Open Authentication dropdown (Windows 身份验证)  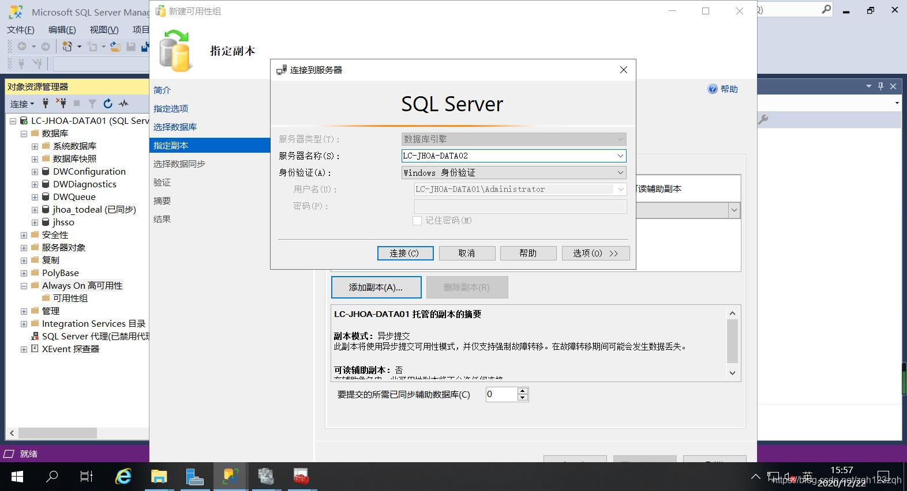coord(620,172)
